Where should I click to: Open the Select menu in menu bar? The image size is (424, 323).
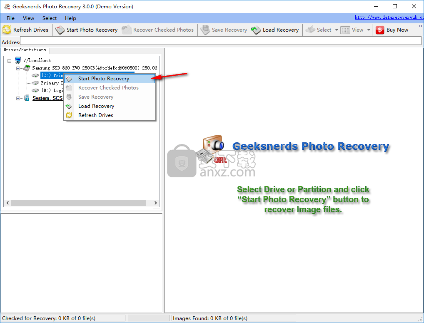[x=50, y=18]
